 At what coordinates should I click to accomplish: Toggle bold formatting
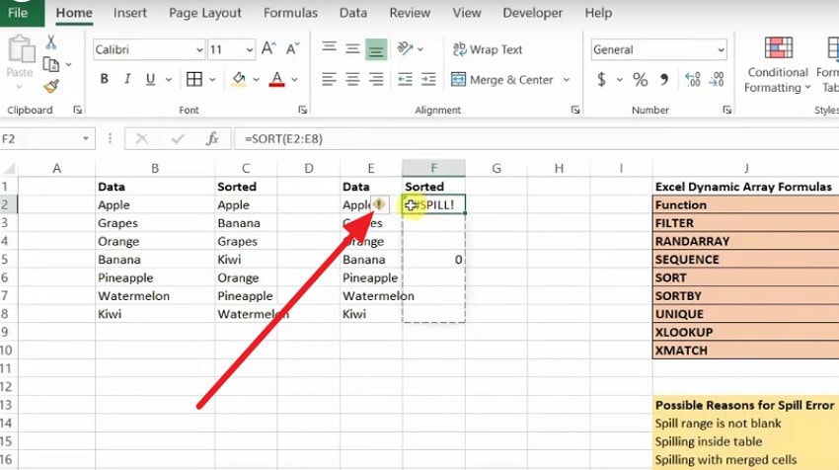point(105,79)
